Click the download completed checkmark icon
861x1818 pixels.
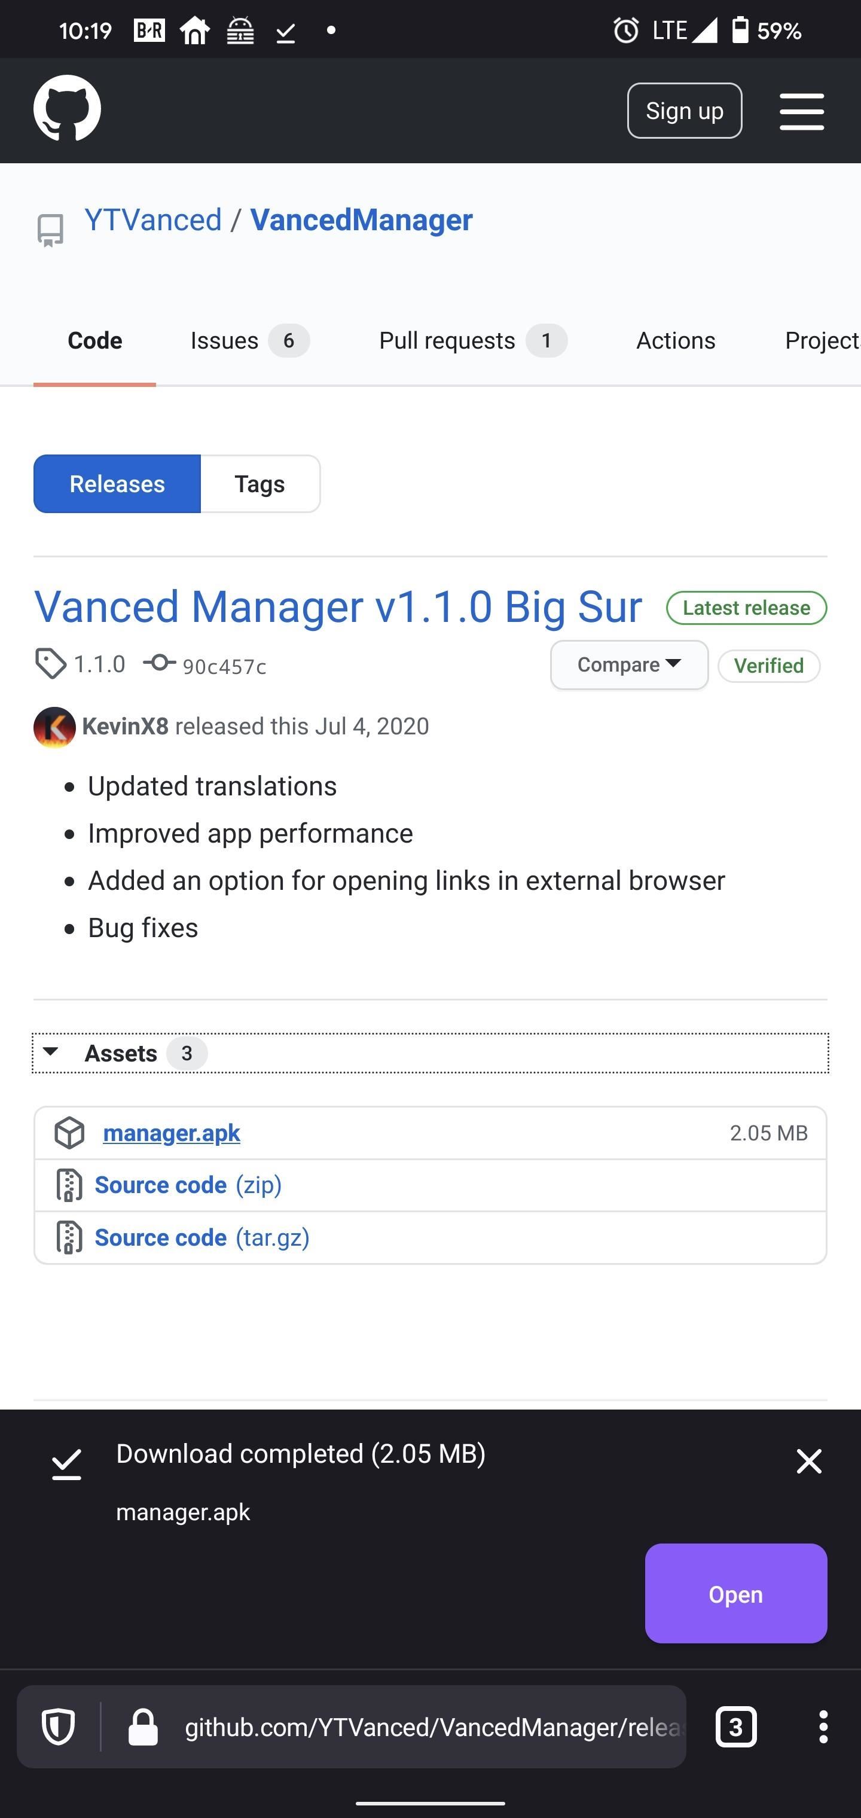pyautogui.click(x=66, y=1465)
